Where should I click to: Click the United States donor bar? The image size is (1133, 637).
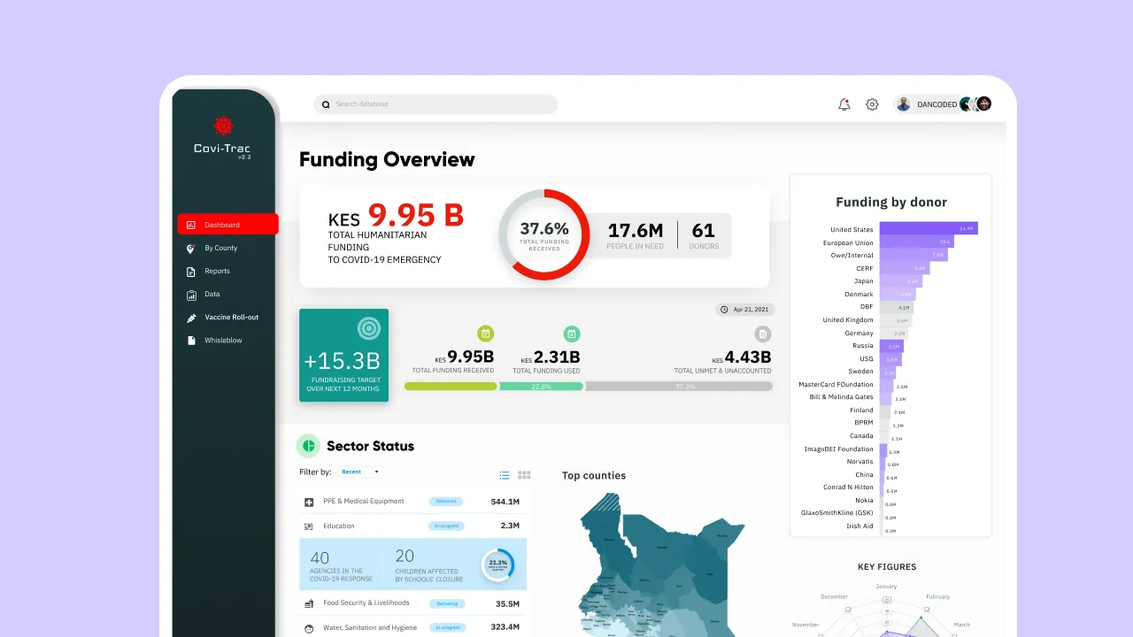coord(929,229)
